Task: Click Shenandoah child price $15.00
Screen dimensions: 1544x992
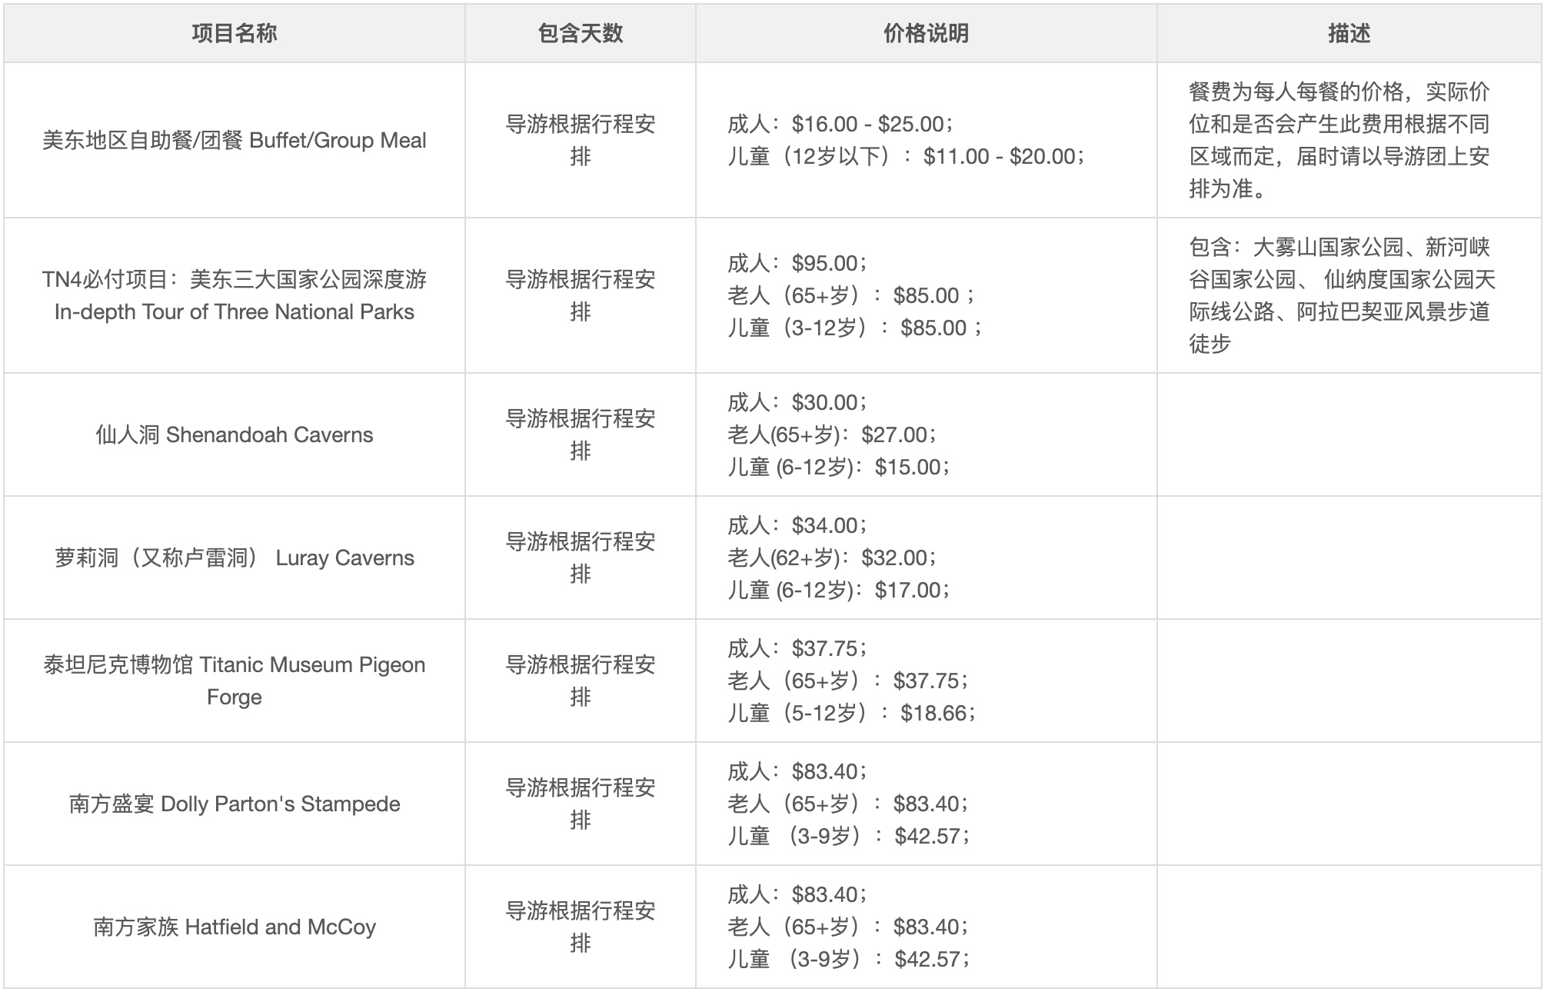Action: tap(839, 467)
